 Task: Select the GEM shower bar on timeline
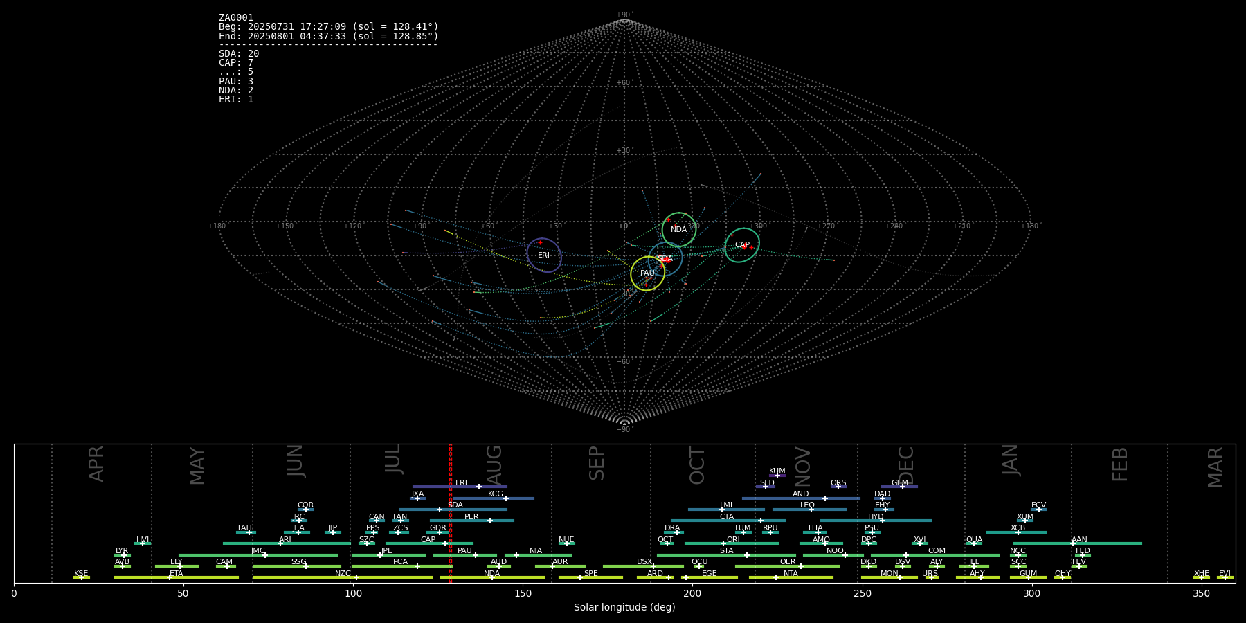pos(899,487)
